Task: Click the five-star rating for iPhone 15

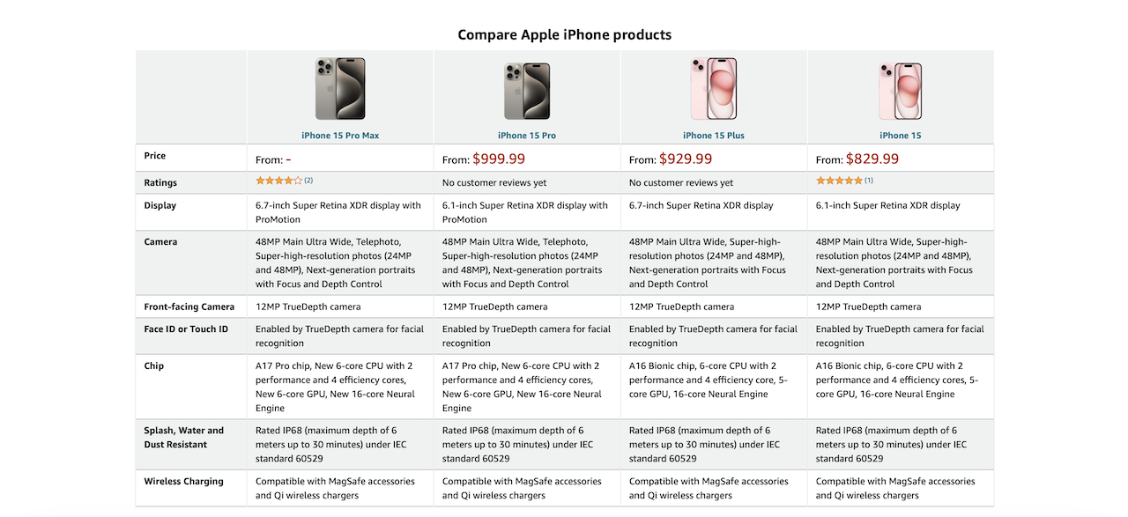Action: (x=838, y=181)
